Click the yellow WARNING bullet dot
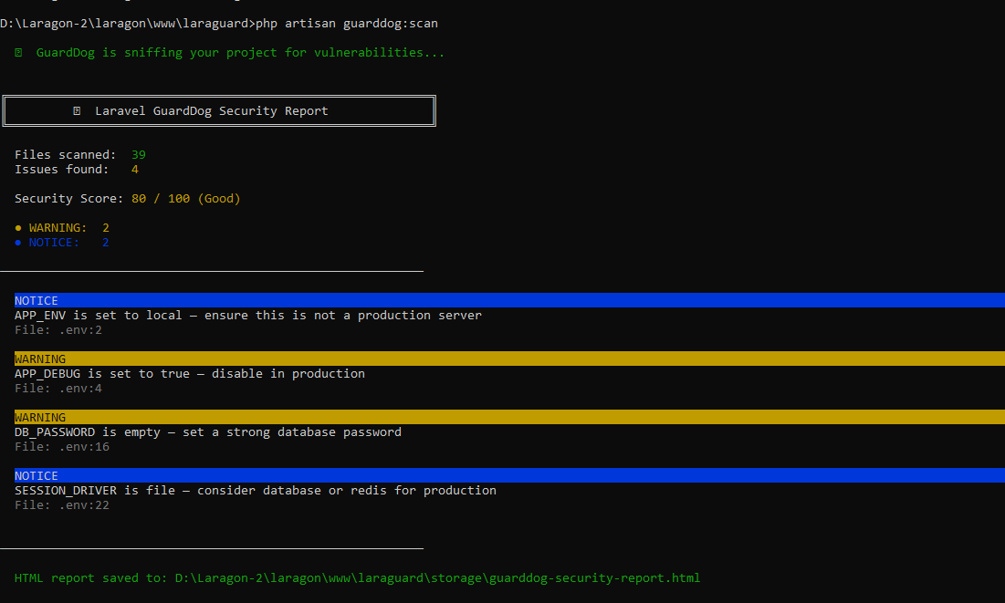Screen dimensions: 1005x603 pos(18,228)
